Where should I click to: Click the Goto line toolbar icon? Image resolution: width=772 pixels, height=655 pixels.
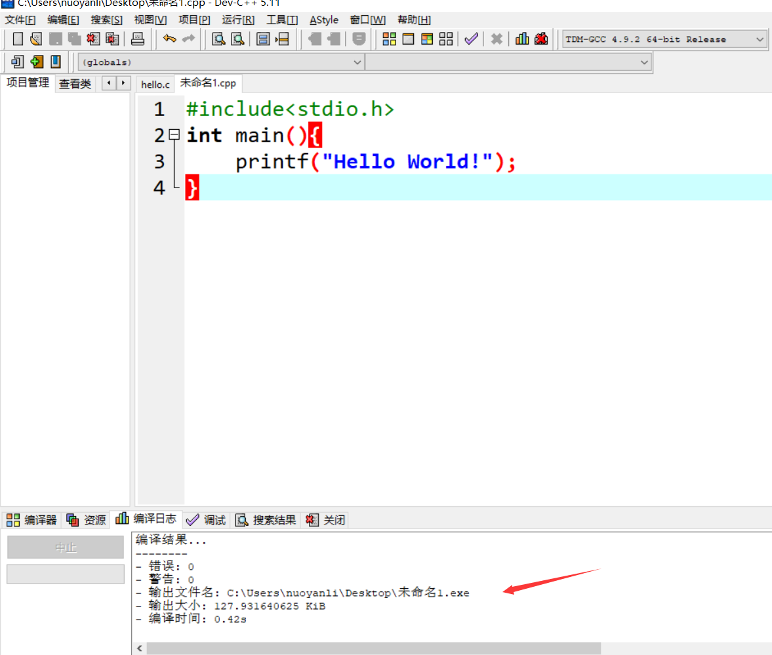(x=283, y=39)
